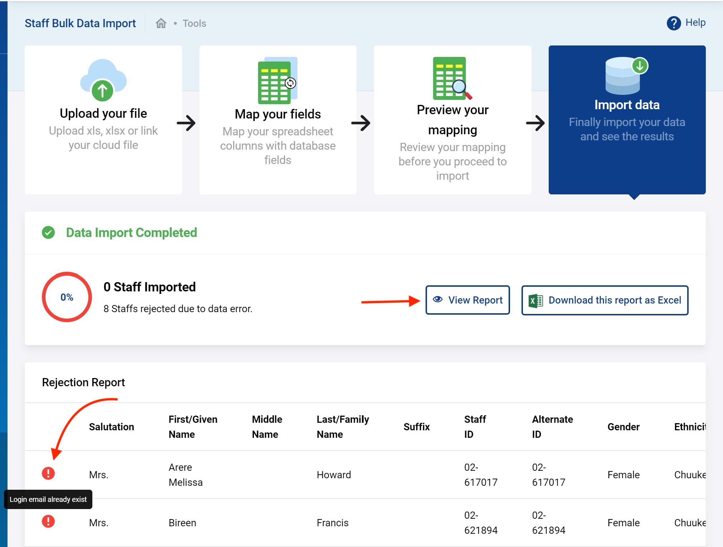
Task: Open the View Report button
Action: click(467, 300)
